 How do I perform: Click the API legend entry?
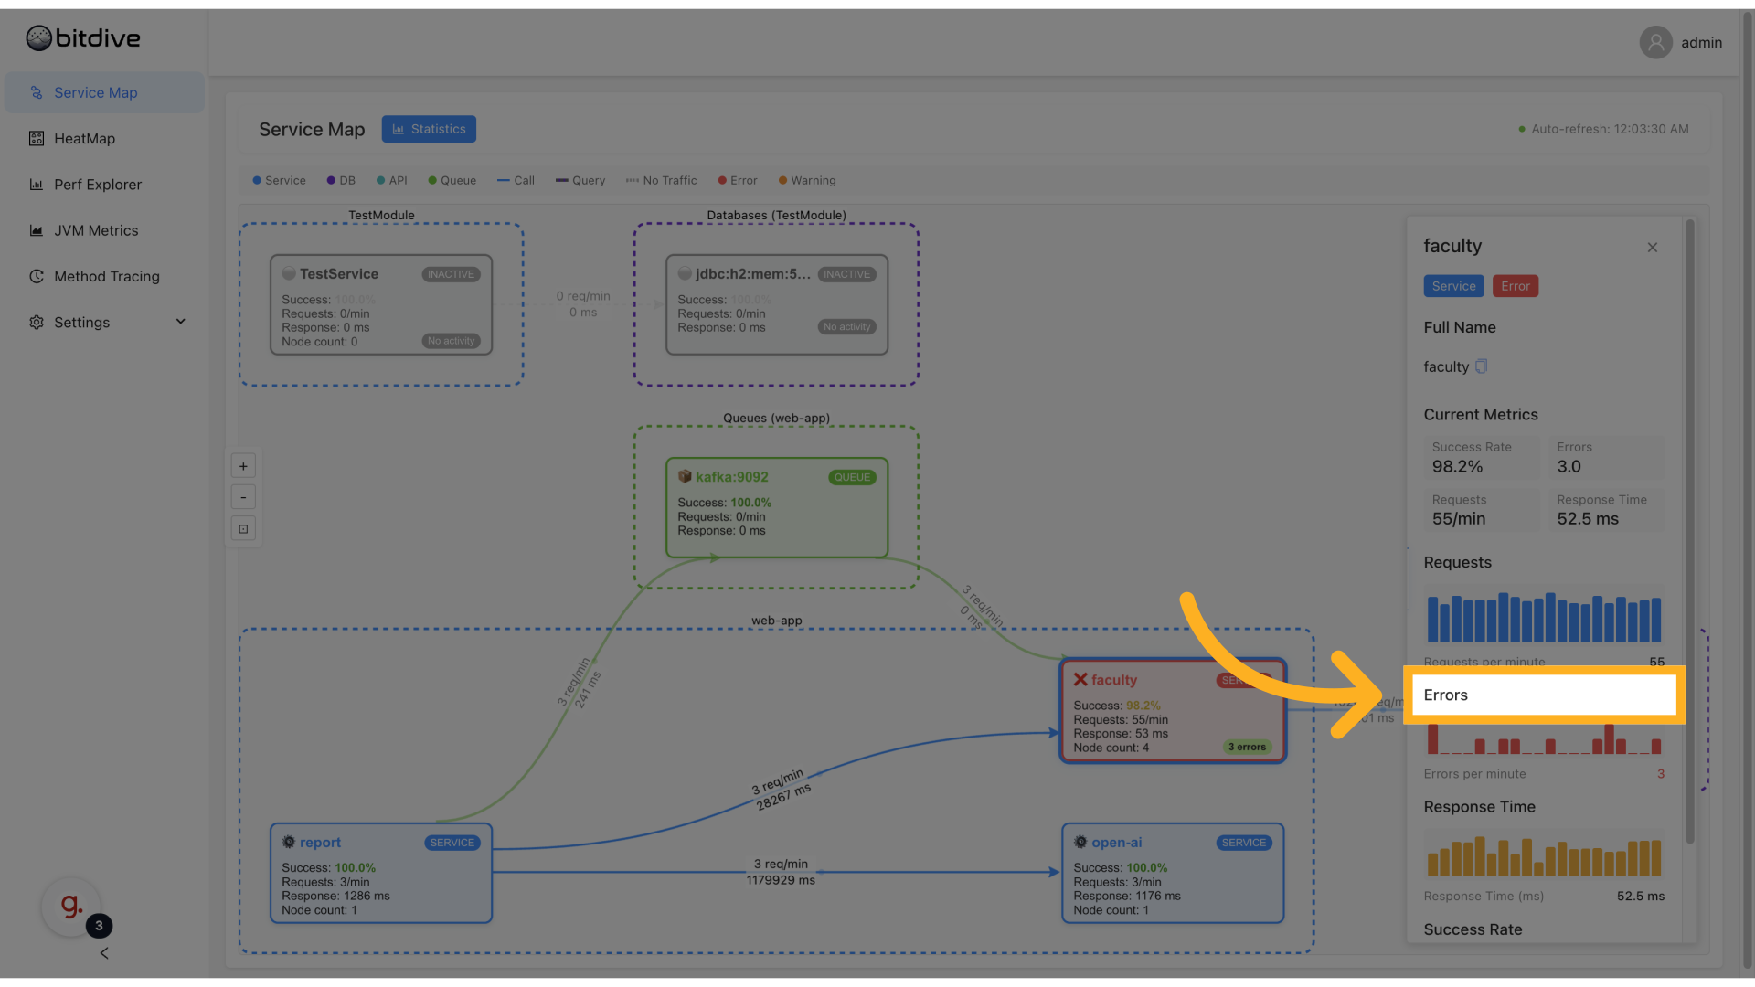(x=392, y=181)
